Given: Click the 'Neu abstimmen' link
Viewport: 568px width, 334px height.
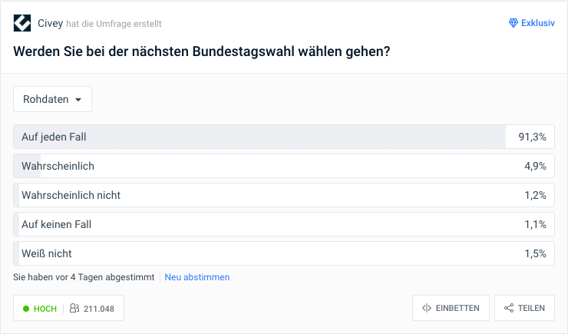Looking at the screenshot, I should 197,277.
